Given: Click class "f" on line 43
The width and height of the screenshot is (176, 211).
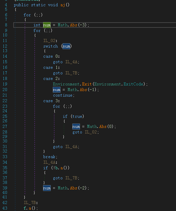Looking at the screenshot, I should tap(25, 208).
